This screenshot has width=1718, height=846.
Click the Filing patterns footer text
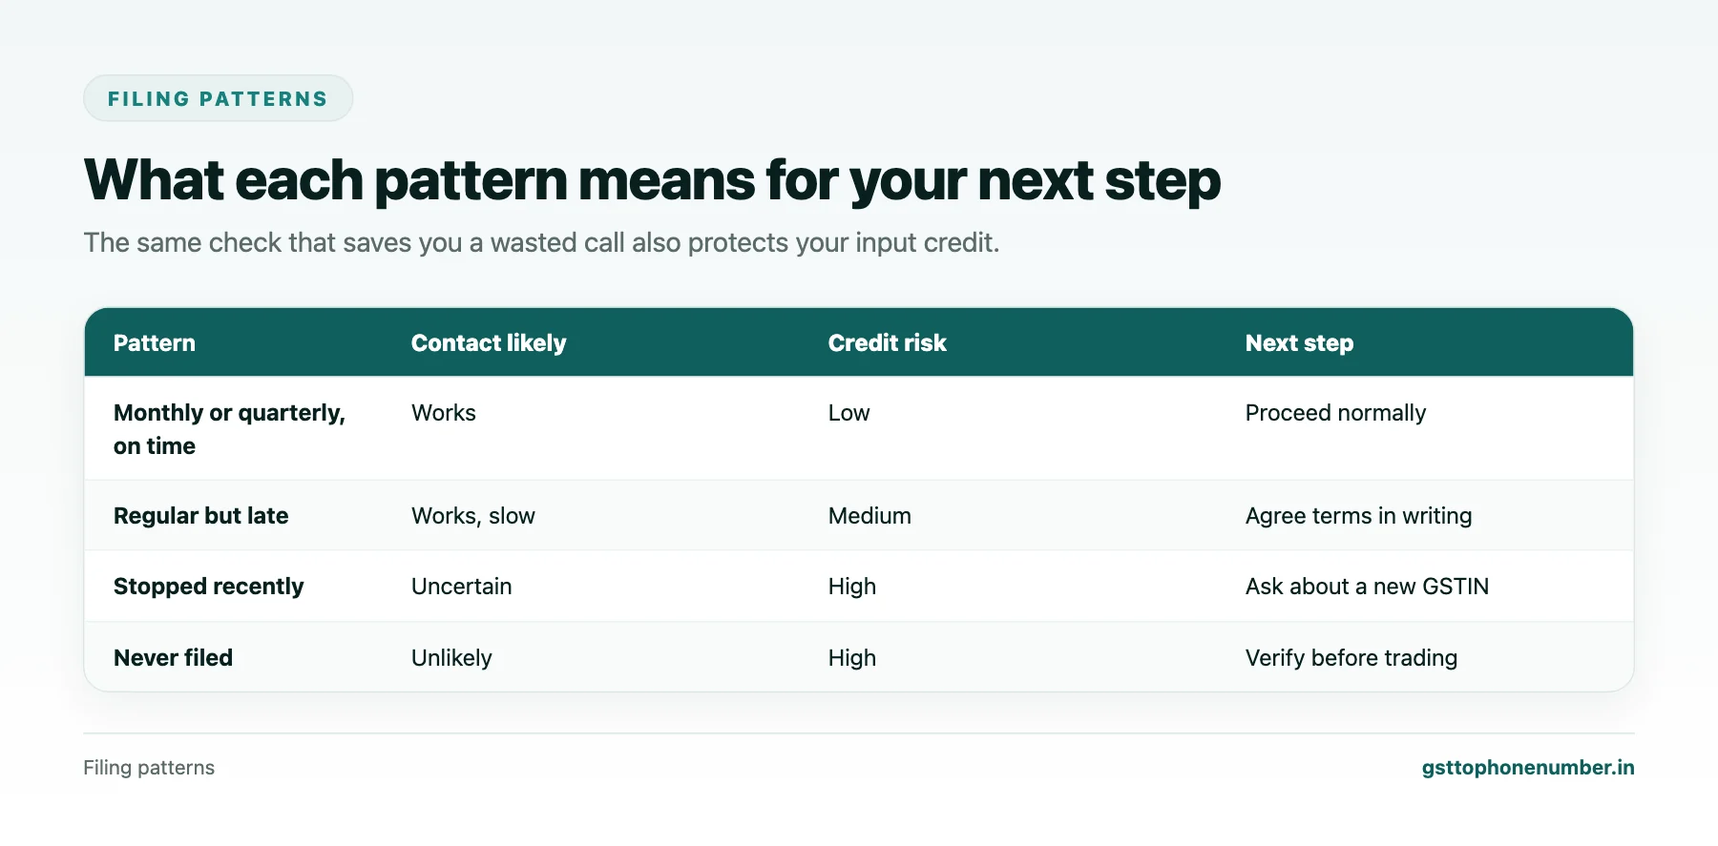tap(149, 768)
